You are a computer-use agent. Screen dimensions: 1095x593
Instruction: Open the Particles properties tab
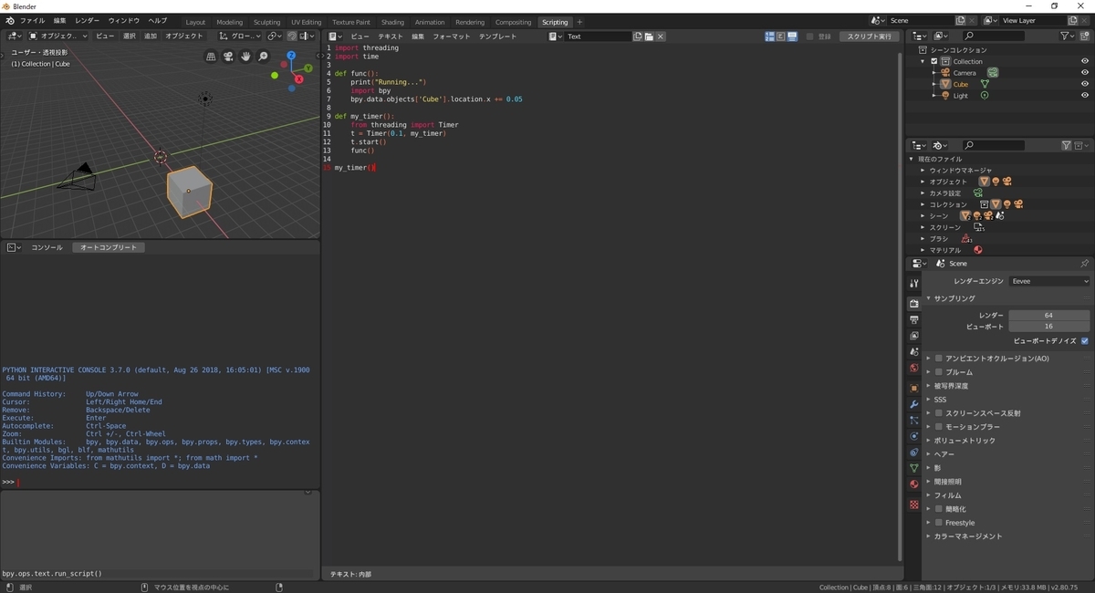[x=913, y=421]
